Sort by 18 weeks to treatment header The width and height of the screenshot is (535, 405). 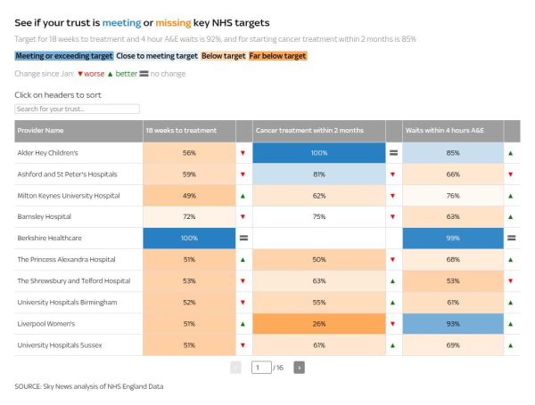(189, 131)
